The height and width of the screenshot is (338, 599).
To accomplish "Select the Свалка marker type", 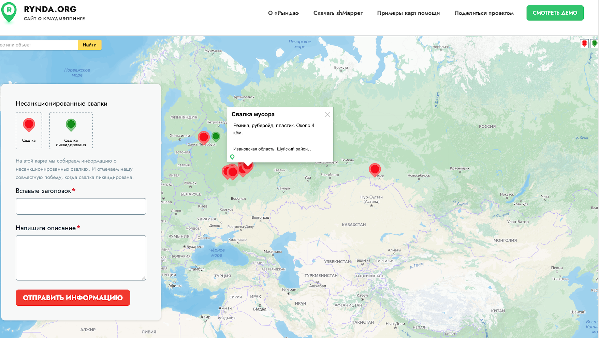I will tap(29, 130).
